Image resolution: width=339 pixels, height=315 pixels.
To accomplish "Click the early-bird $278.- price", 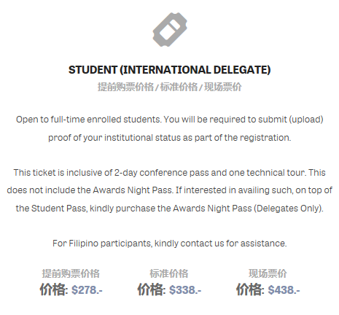I will coord(87,290).
